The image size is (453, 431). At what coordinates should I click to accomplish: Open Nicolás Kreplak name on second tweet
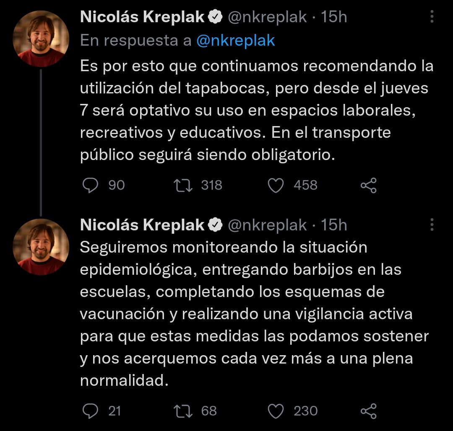142,225
